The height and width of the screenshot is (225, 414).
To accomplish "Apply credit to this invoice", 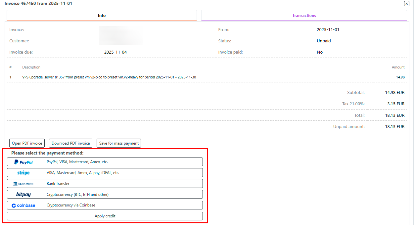I will pyautogui.click(x=105, y=216).
